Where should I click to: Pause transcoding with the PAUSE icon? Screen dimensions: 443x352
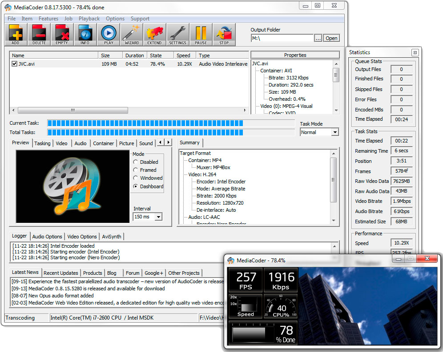[201, 34]
